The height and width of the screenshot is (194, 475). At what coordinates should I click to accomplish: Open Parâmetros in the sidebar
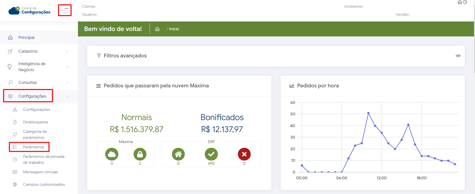coord(34,147)
